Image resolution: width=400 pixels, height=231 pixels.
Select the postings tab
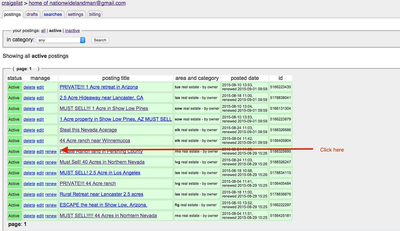pyautogui.click(x=12, y=14)
